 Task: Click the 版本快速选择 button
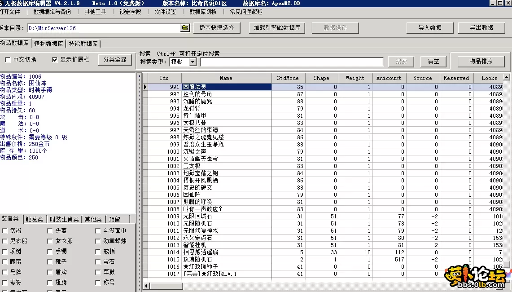[x=217, y=28]
